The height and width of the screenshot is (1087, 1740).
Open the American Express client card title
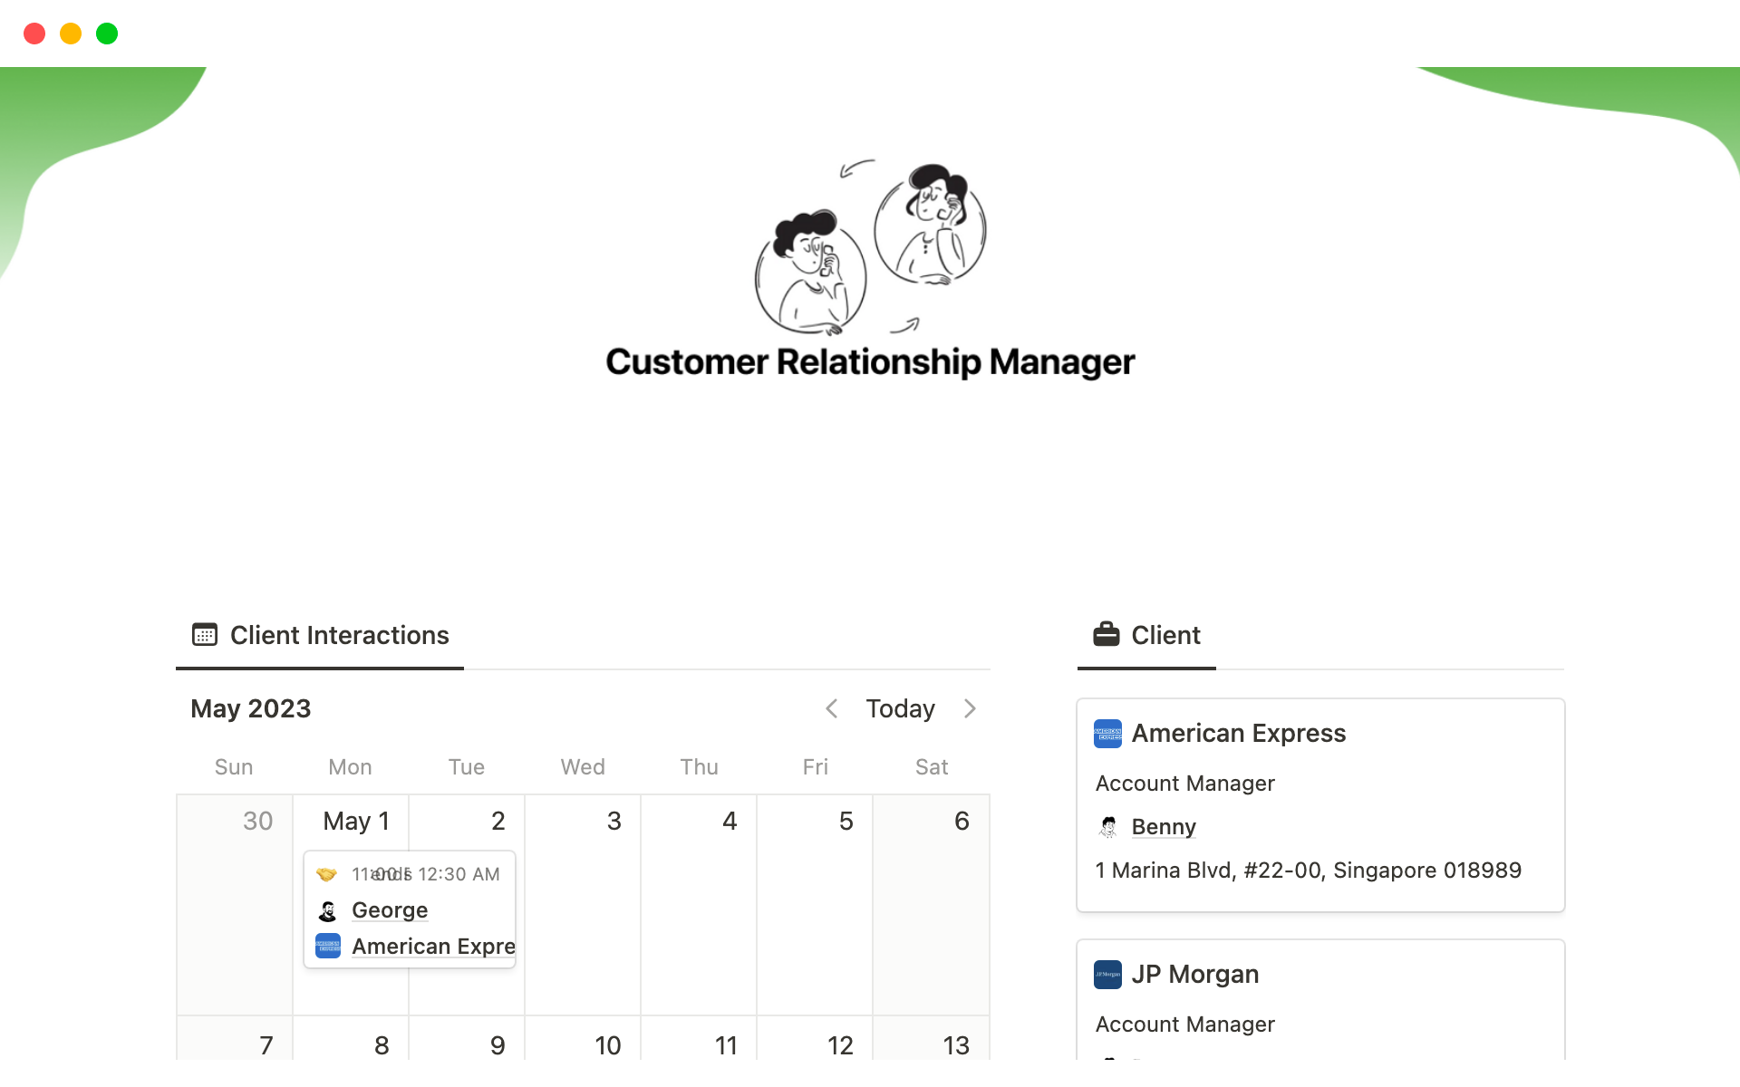[x=1238, y=734]
